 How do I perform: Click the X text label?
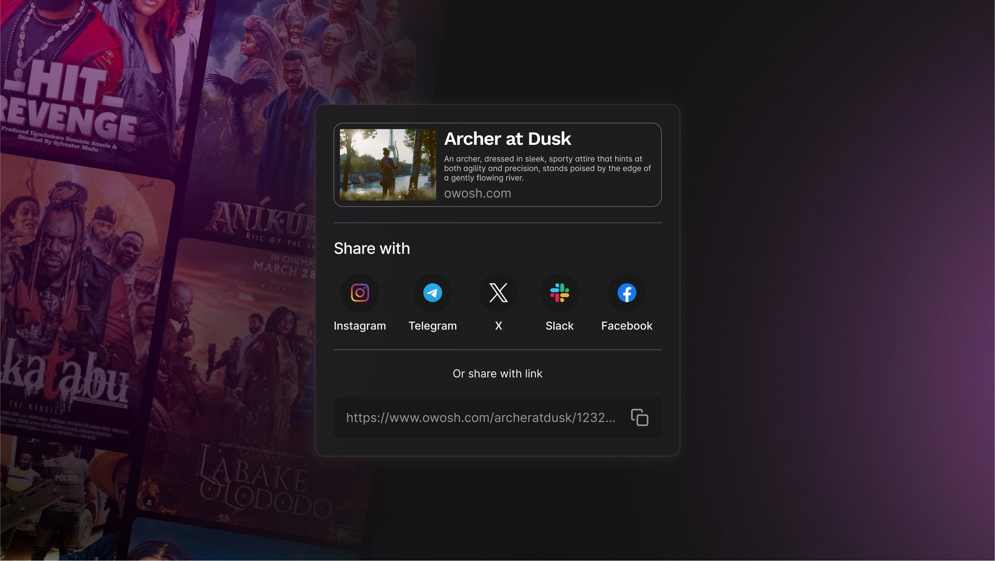tap(498, 326)
